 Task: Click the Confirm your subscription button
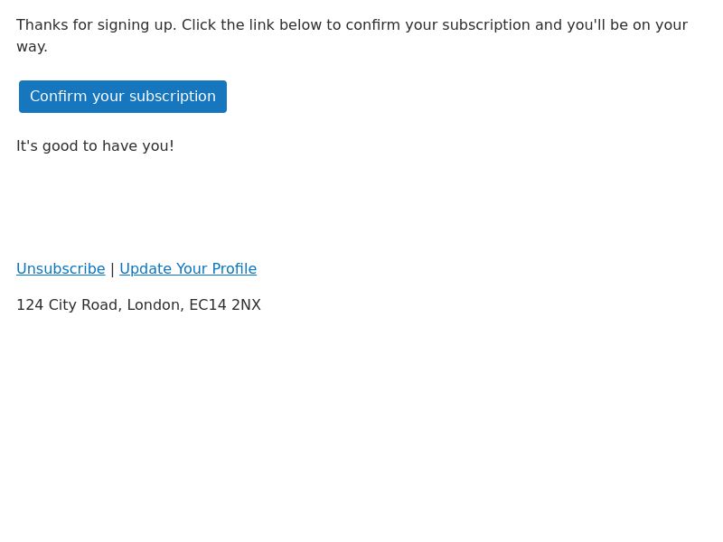tap(123, 97)
